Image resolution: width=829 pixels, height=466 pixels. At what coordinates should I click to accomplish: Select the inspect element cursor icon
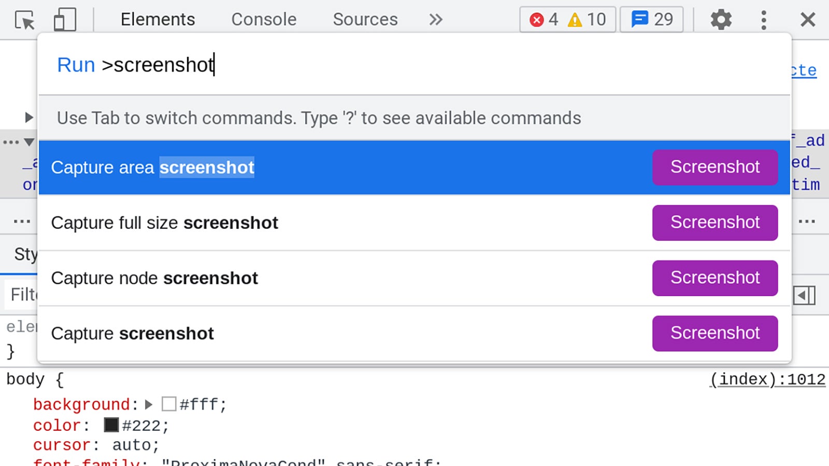[24, 20]
